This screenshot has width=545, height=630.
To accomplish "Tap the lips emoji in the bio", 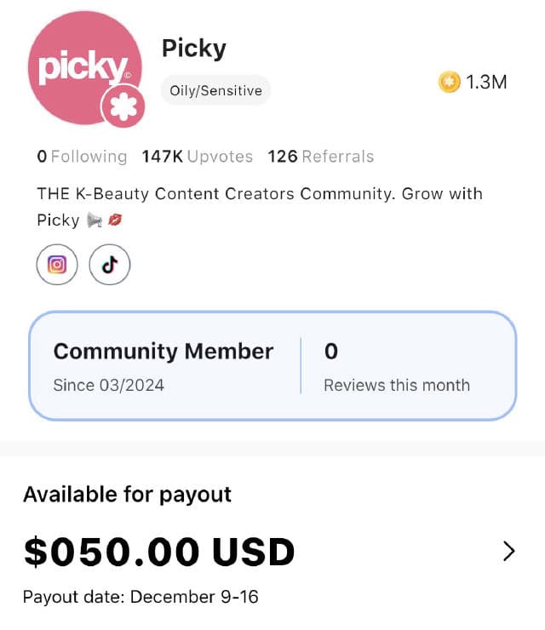I will [x=116, y=220].
